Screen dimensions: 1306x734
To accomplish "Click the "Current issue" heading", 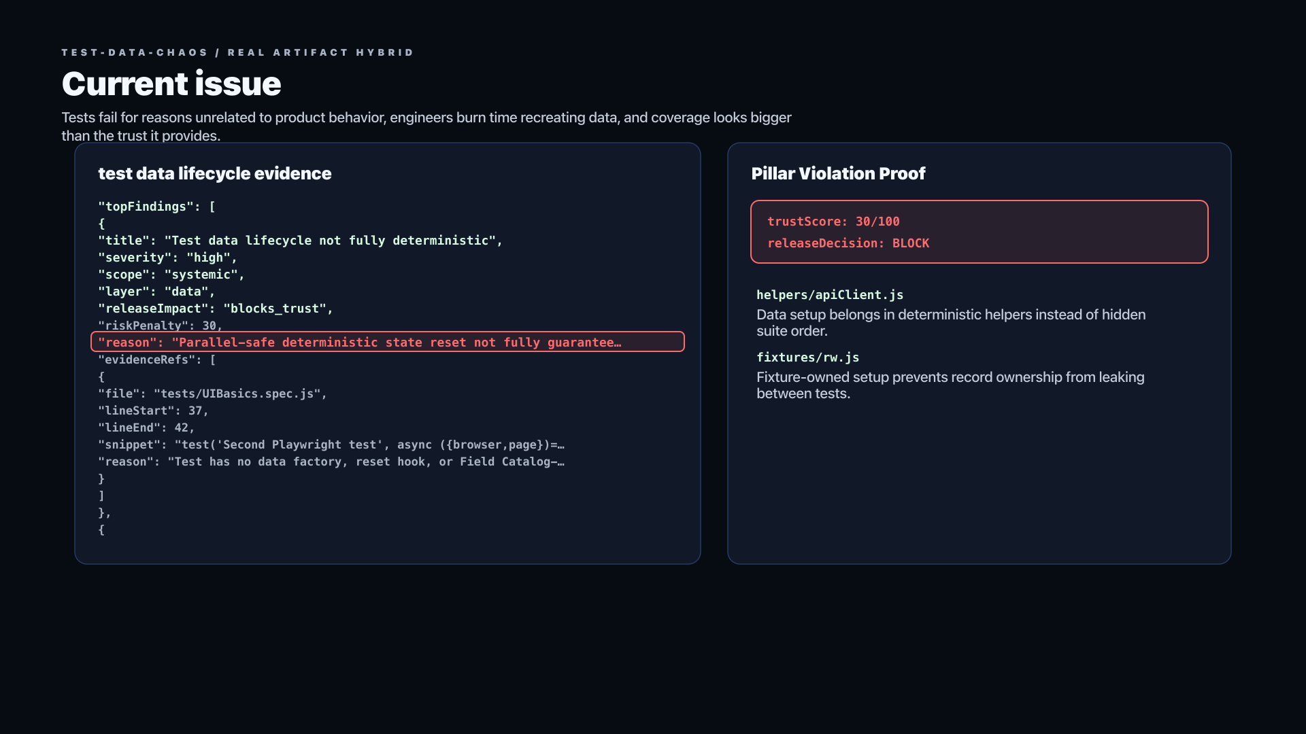I will [171, 84].
